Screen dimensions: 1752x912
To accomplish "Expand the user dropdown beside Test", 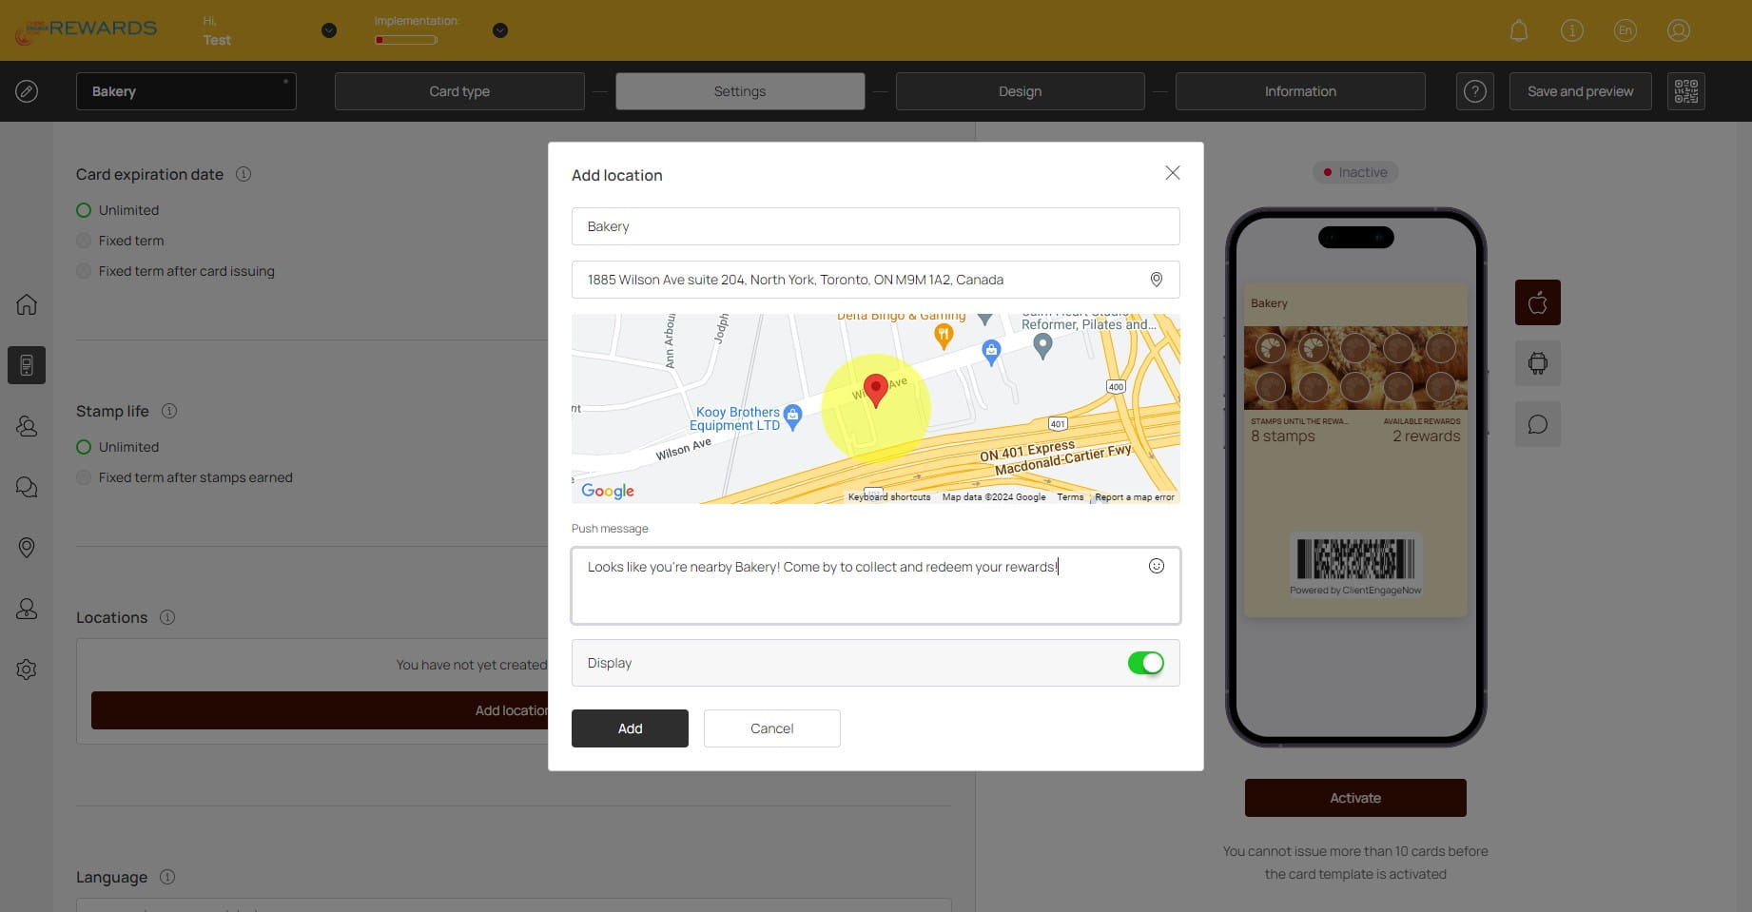I will click(329, 30).
